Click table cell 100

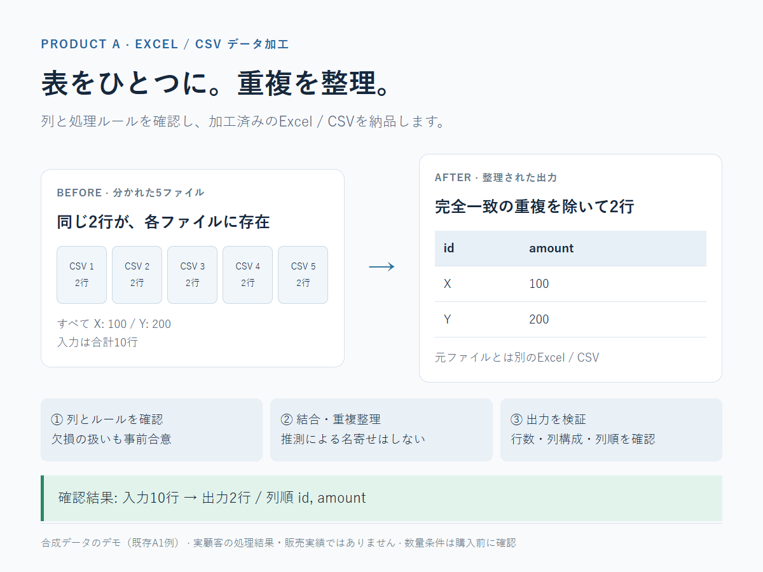[x=539, y=284]
